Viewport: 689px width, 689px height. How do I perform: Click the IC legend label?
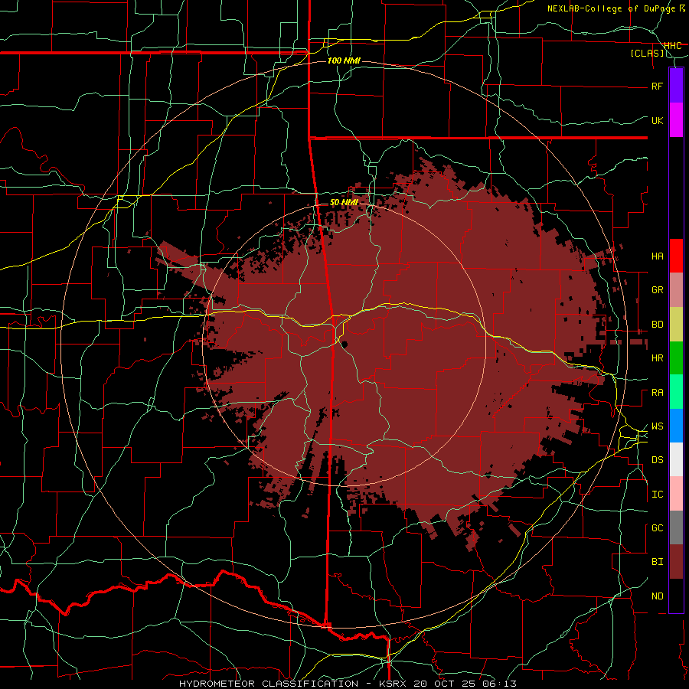click(657, 495)
